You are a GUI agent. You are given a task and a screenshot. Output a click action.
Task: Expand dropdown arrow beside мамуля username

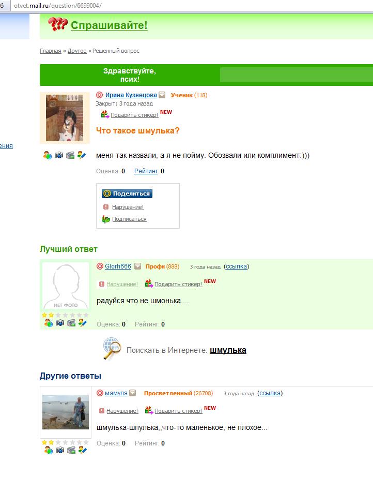132,393
